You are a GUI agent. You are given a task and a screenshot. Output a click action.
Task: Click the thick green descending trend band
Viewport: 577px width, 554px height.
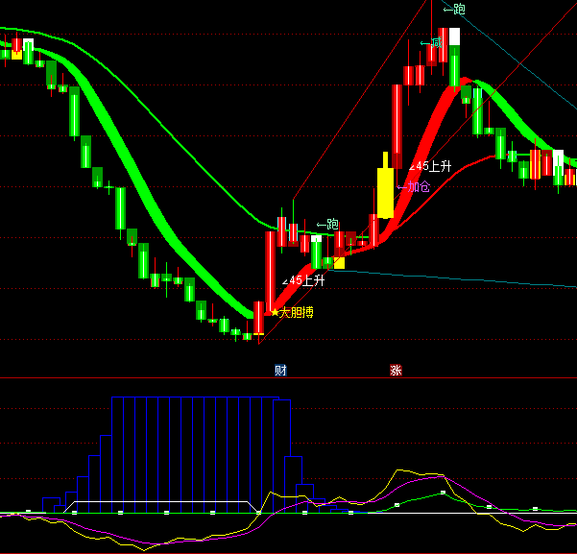[144, 192]
